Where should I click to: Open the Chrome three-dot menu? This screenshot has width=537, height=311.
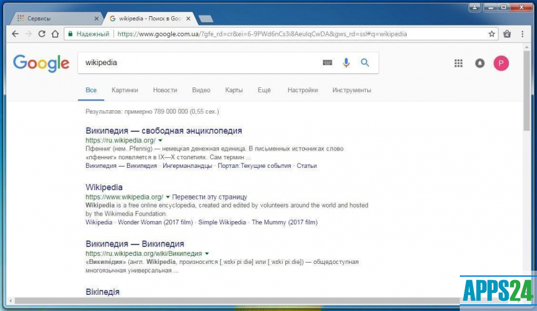point(522,34)
